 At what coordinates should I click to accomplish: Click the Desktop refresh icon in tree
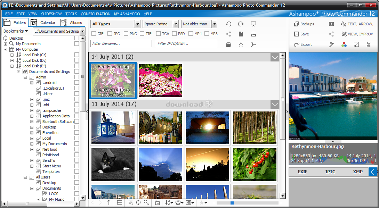[5, 38]
